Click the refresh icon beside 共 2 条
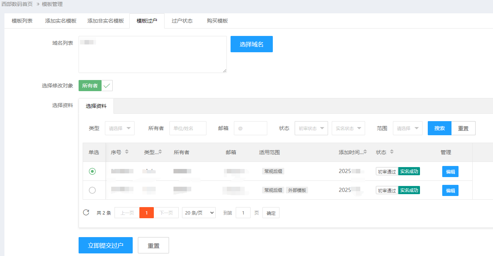The width and height of the screenshot is (493, 256). click(86, 212)
